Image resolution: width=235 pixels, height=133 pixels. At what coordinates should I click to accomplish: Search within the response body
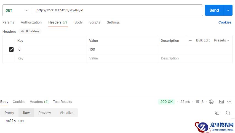(x=228, y=113)
